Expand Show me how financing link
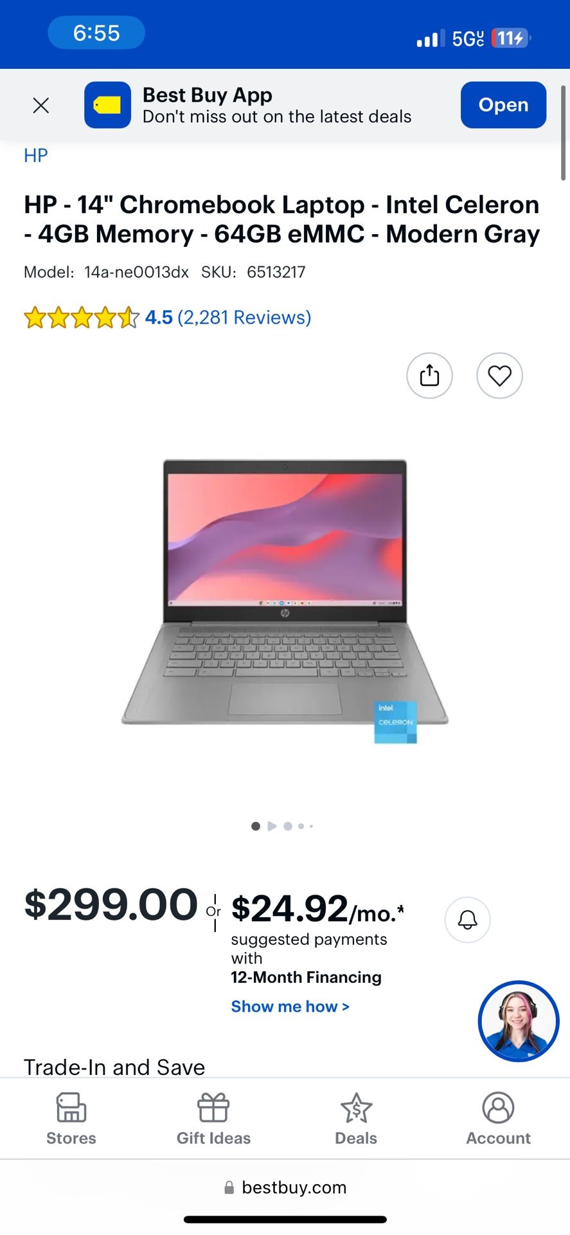570x1235 pixels. 290,1007
